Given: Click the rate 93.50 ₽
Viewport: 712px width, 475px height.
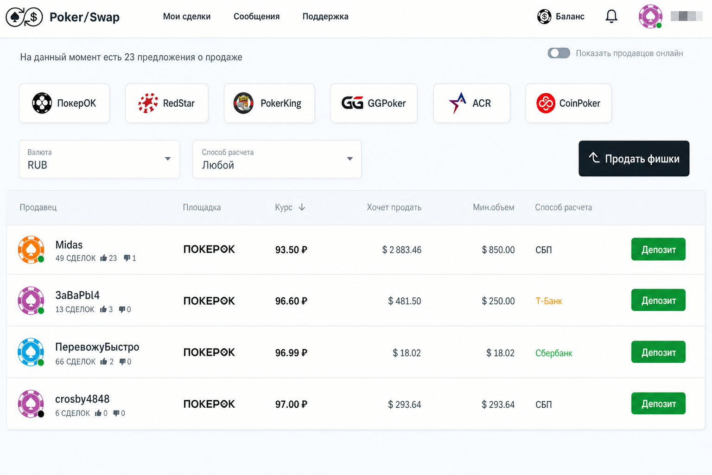Looking at the screenshot, I should click(x=291, y=250).
